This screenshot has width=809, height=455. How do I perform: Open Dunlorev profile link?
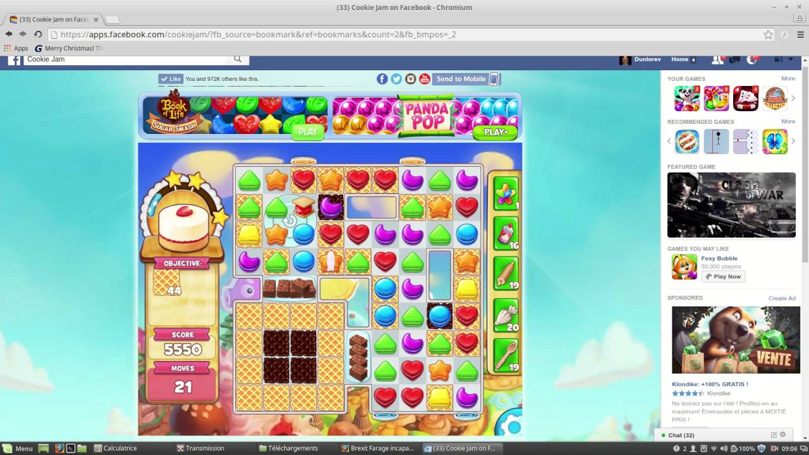coord(647,59)
